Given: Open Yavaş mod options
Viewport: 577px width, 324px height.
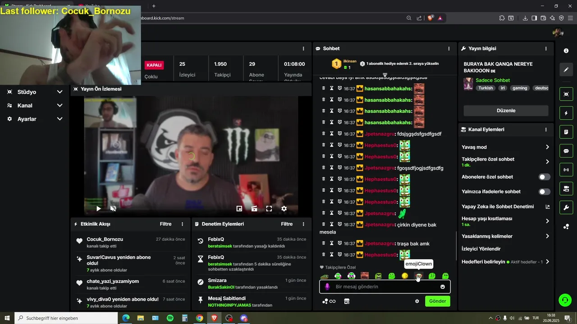Looking at the screenshot, I should (506, 147).
